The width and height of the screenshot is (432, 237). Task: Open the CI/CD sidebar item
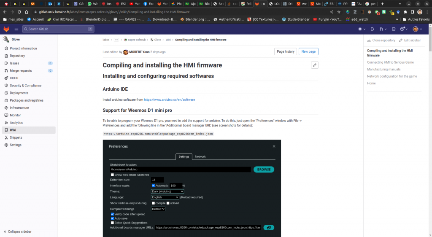click(14, 78)
